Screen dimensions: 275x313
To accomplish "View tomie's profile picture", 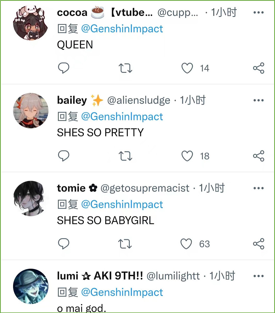I will pos(31,198).
